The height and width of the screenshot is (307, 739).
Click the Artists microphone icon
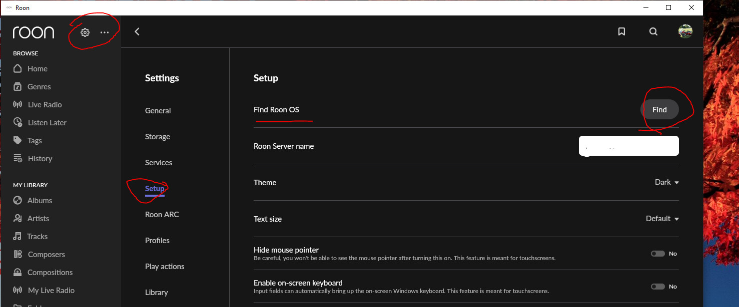(x=18, y=218)
